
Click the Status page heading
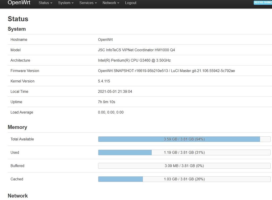coord(18,19)
